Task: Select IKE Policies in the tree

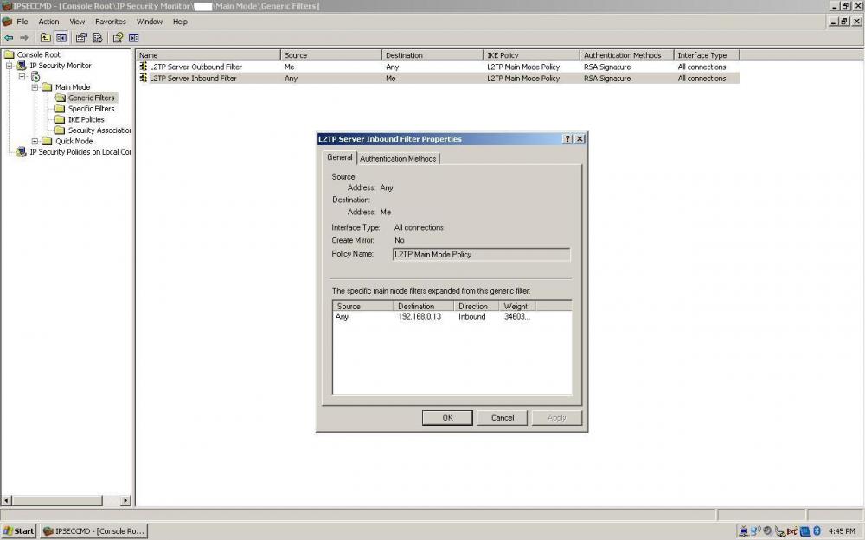Action: coord(86,119)
